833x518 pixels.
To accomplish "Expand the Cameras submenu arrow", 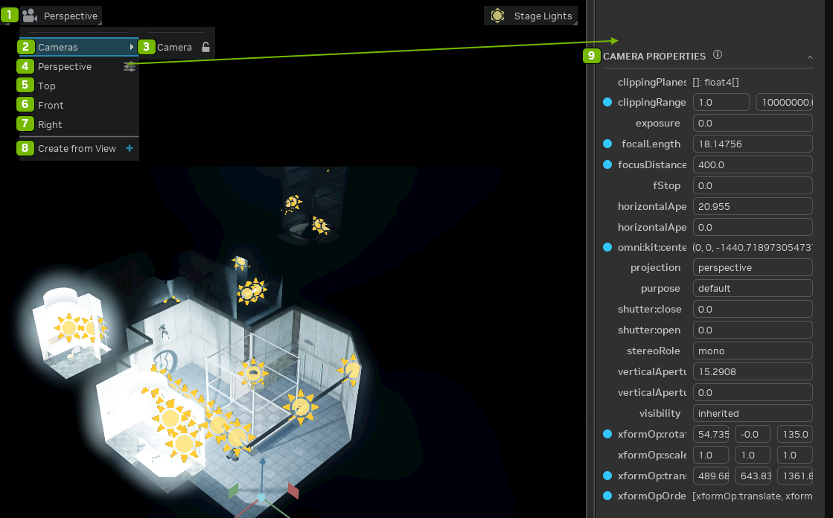I will (132, 47).
